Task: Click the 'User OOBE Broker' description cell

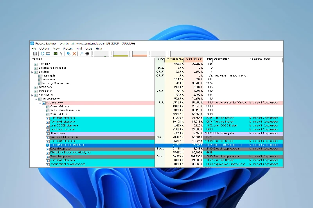Action: pyautogui.click(x=225, y=126)
